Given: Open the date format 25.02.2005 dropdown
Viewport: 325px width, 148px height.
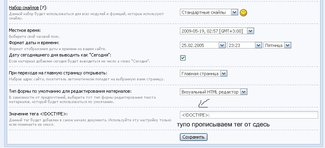Looking at the screenshot, I should (203, 45).
